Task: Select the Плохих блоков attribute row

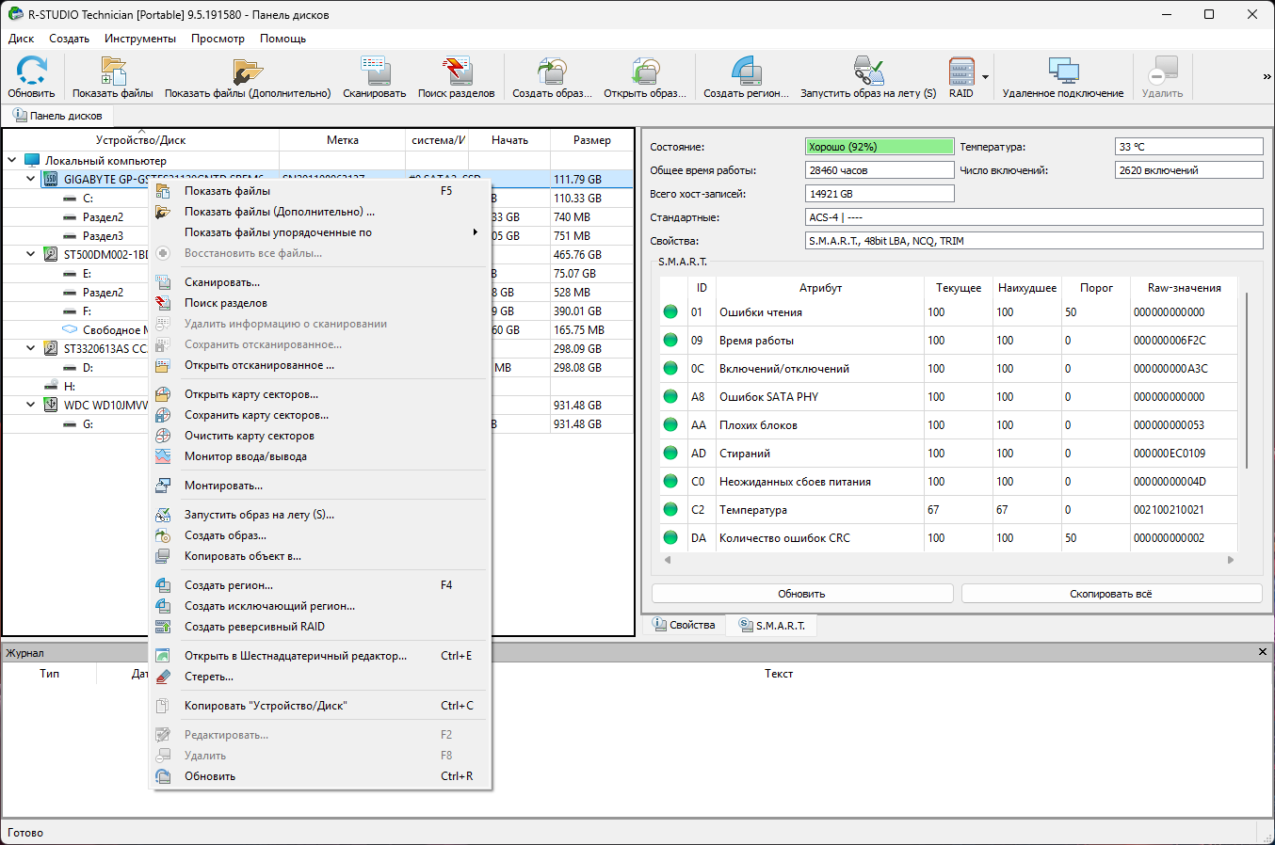Action: coord(948,425)
